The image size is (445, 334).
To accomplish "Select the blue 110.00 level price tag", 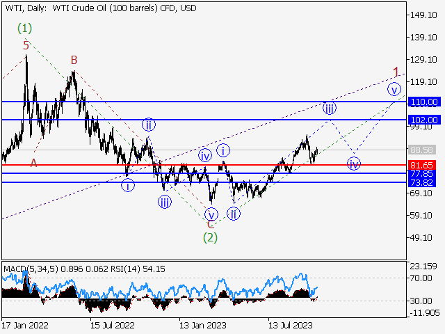I will click(x=424, y=102).
